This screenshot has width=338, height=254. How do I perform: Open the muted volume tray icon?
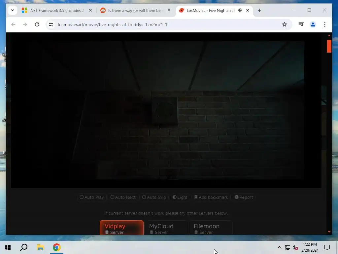point(295,247)
